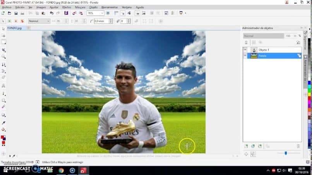Click the opacity 100 field in object manager
Viewport: 312px width, 175px height.
click(x=288, y=36)
